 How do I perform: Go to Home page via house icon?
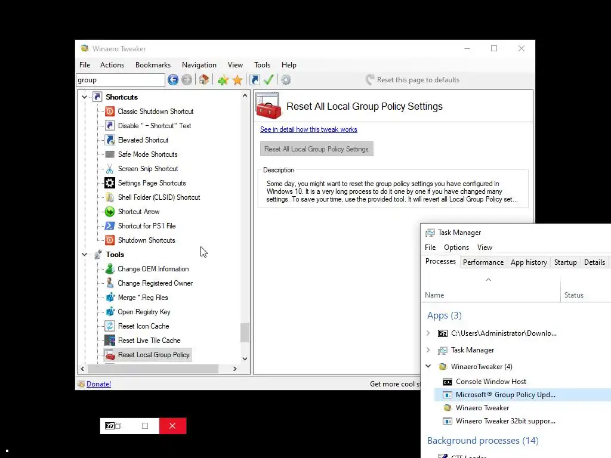[204, 80]
